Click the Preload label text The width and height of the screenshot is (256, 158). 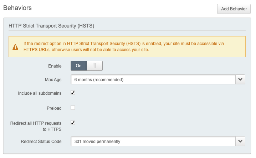click(54, 108)
